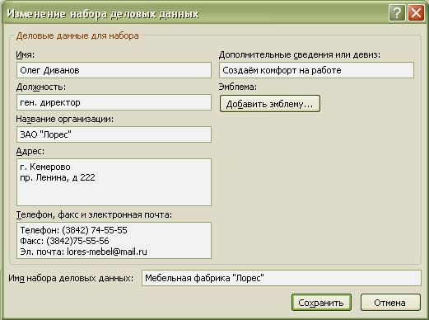The height and width of the screenshot is (320, 429).
Task: Click the phone, fax and email text area
Action: (x=114, y=241)
